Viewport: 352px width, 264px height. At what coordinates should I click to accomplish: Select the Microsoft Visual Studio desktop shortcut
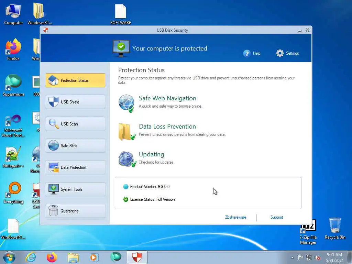(x=13, y=126)
